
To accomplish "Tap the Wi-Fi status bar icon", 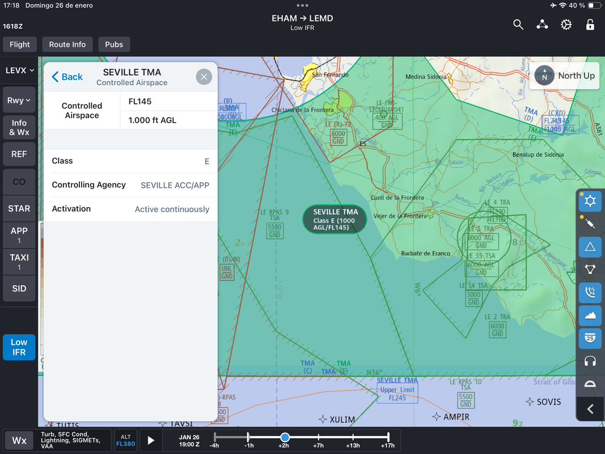I will (x=562, y=6).
